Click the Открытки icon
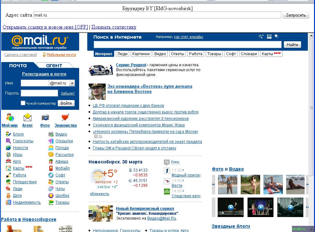This screenshot has width=315, height=232. pyautogui.click(x=51, y=141)
